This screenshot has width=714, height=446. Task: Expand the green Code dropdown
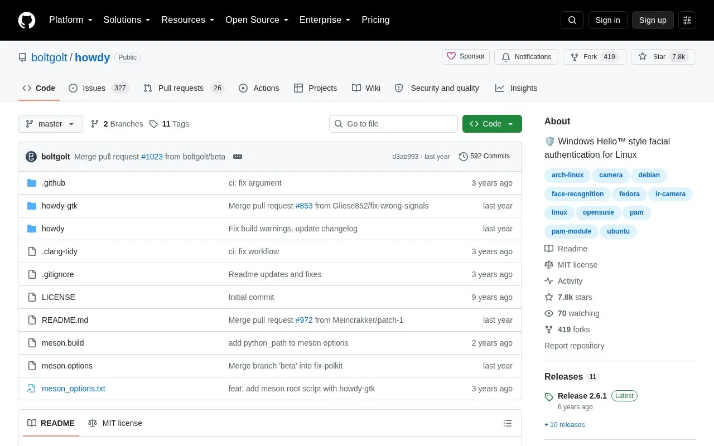492,124
